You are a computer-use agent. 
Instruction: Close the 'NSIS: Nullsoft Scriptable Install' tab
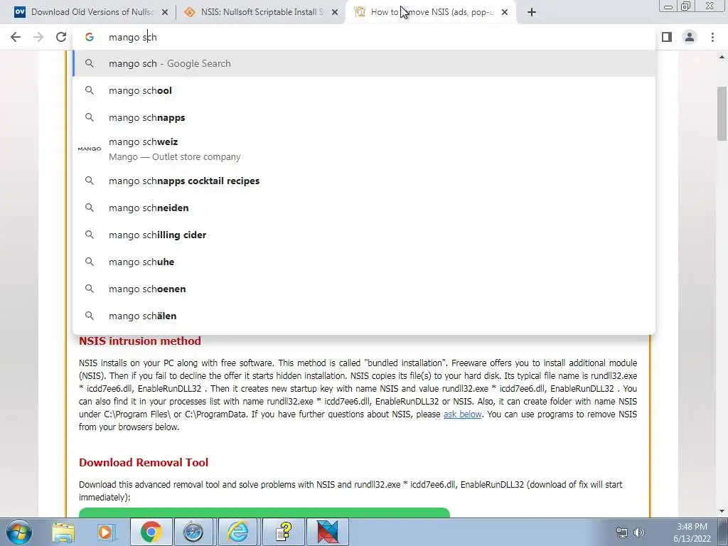[335, 13]
